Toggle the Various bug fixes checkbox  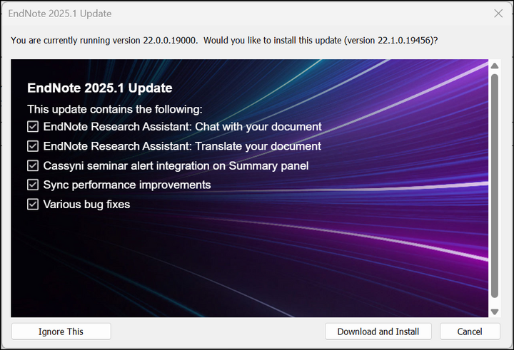[x=33, y=205]
